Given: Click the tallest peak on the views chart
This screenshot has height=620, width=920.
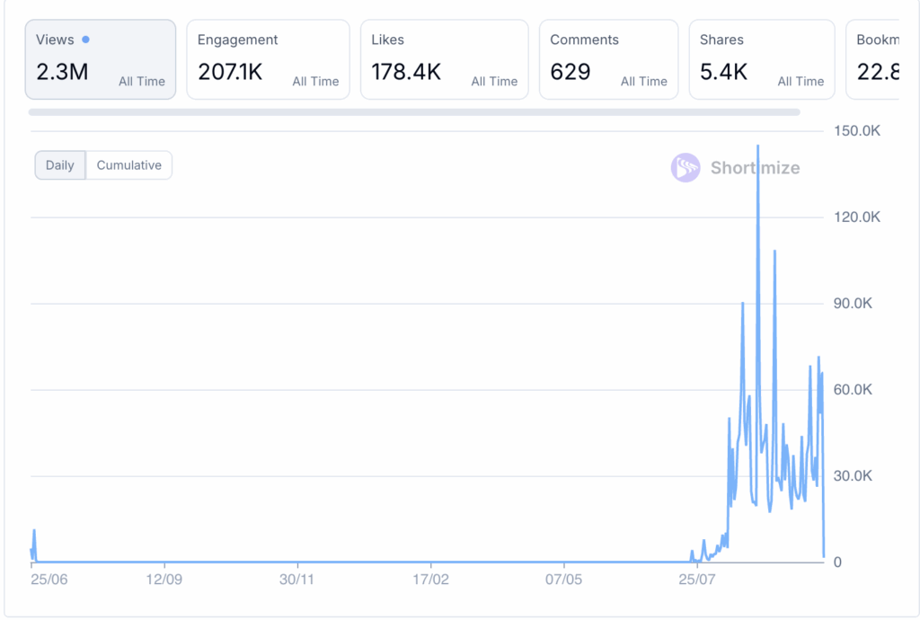Looking at the screenshot, I should pyautogui.click(x=758, y=146).
